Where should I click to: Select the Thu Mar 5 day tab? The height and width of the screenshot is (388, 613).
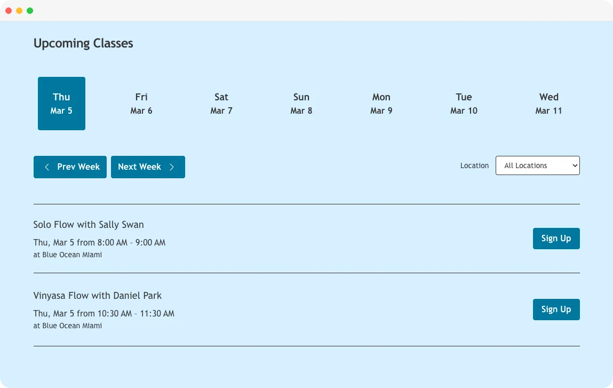pos(61,104)
